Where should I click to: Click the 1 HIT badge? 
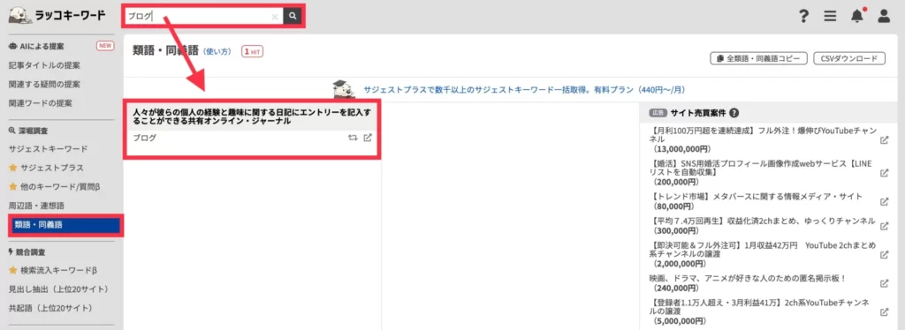coord(253,51)
